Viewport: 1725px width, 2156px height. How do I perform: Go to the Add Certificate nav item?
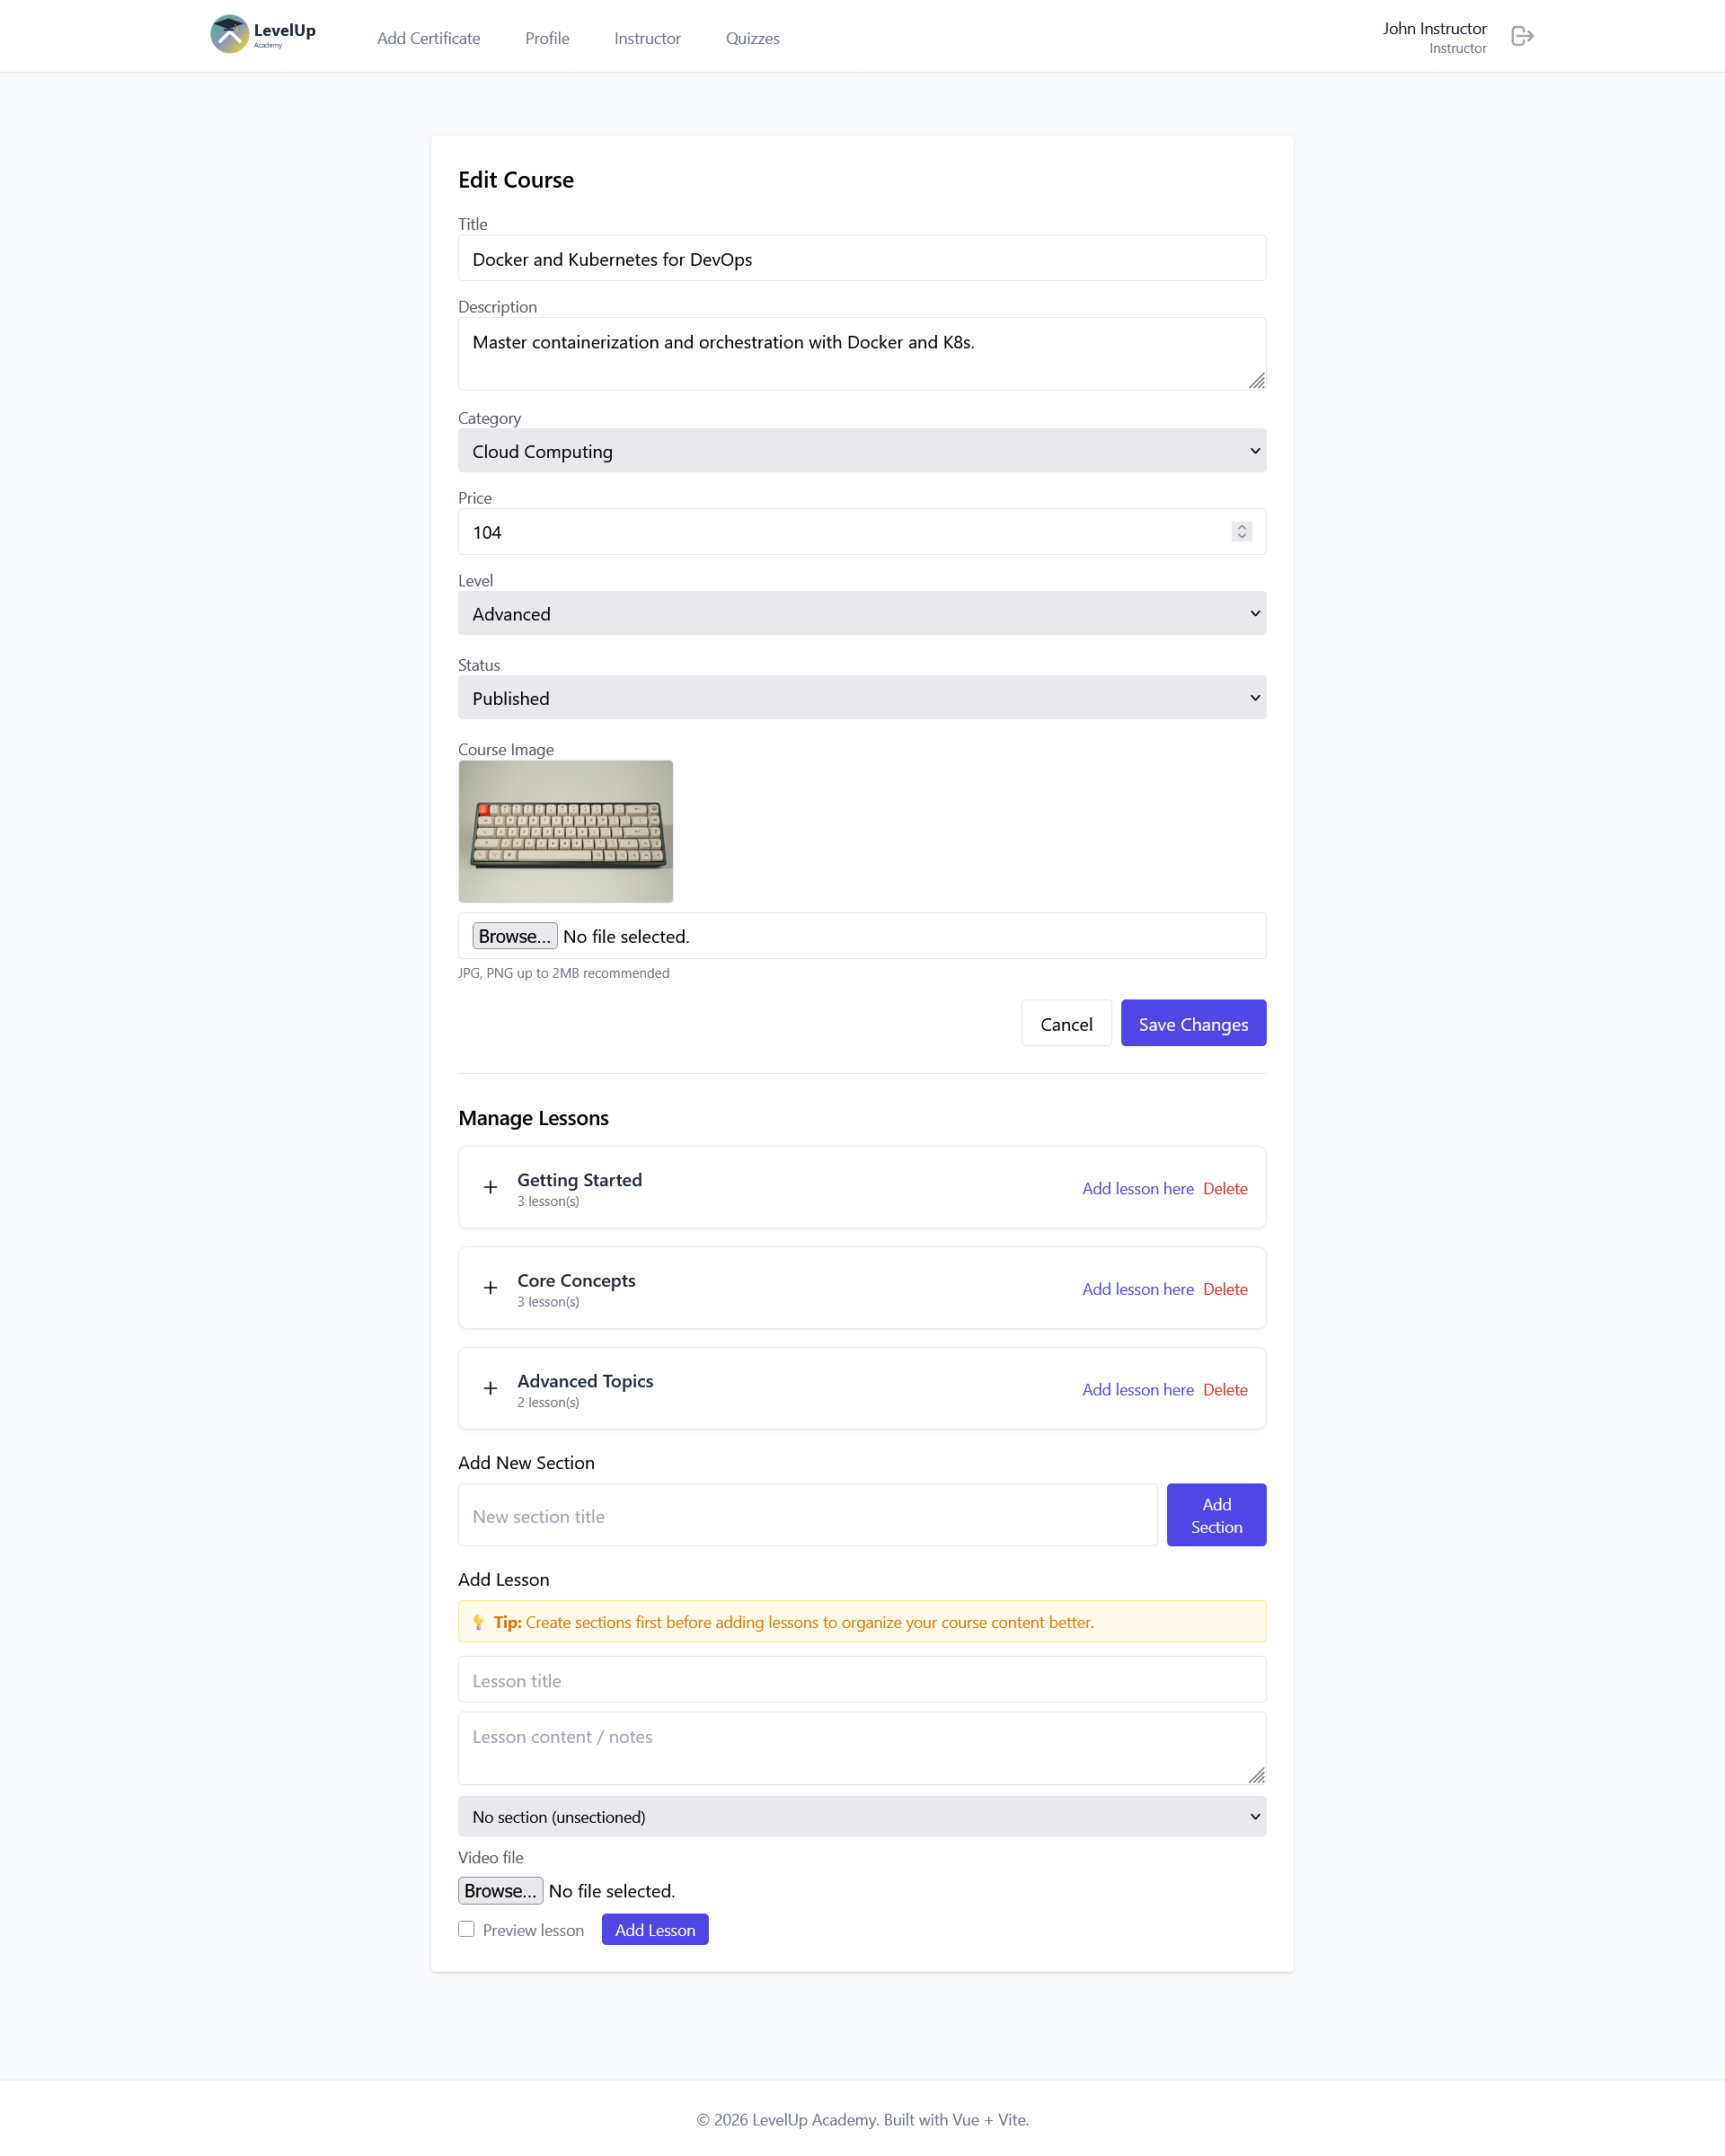429,38
